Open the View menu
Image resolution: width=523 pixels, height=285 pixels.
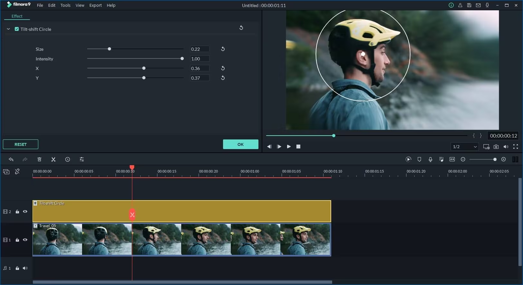[80, 5]
